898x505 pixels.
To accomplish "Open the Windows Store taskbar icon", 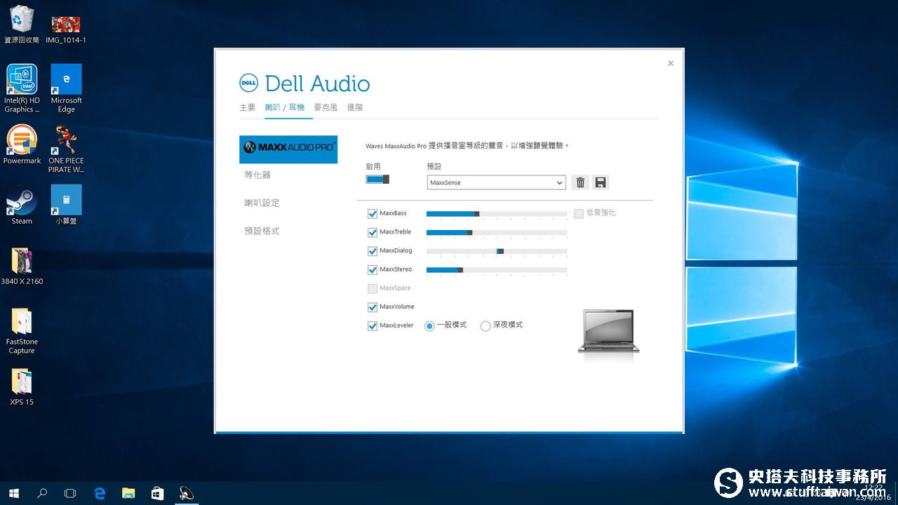I will [157, 493].
